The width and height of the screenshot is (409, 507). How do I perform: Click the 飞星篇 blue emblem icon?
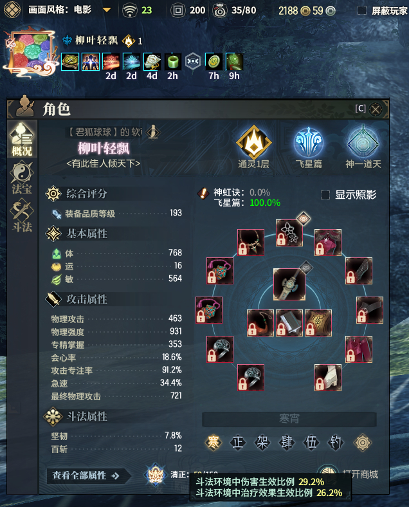pos(309,143)
